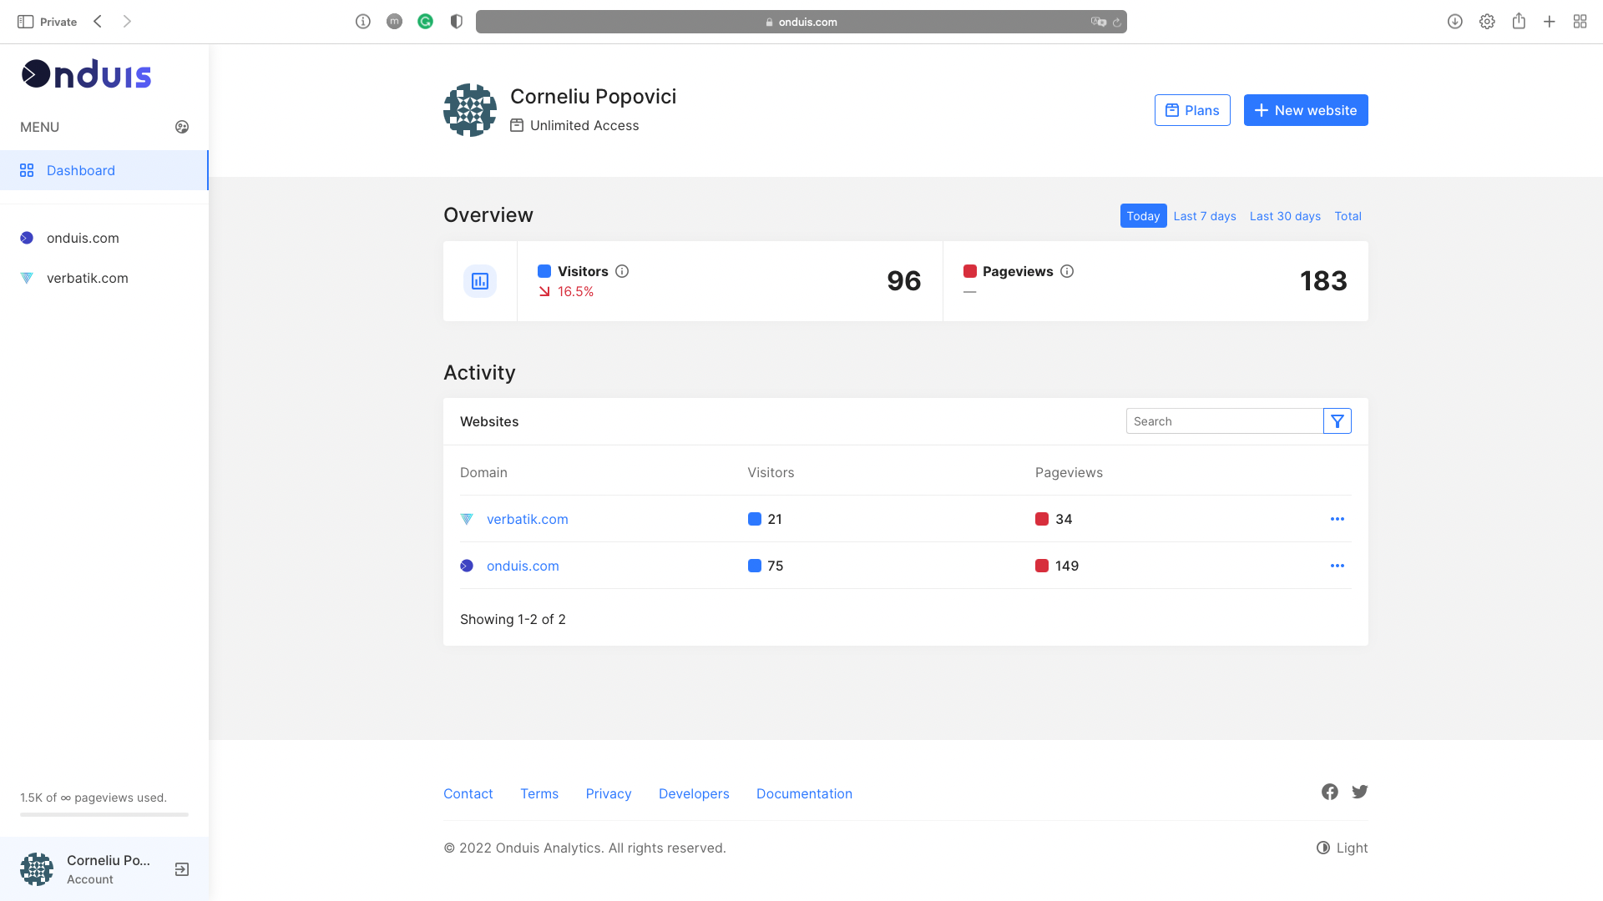The width and height of the screenshot is (1603, 901).
Task: Click the verbatik.com visitors value 21
Action: coord(775,519)
